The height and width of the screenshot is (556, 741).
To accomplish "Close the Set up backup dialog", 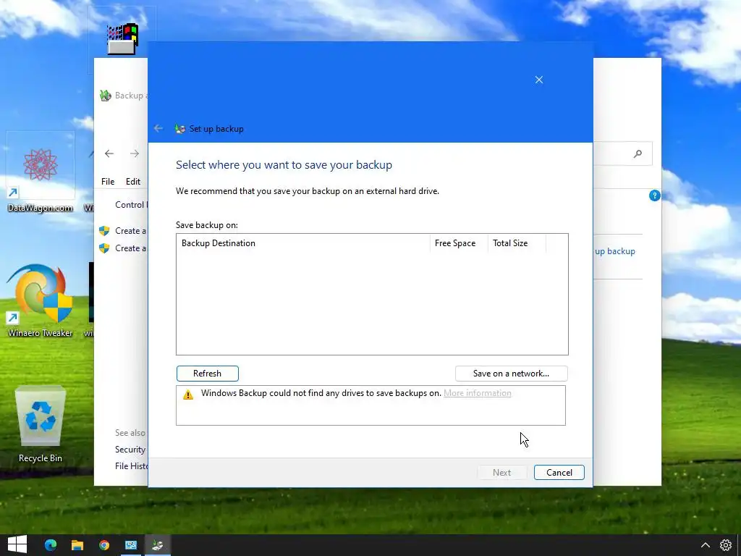I will (538, 80).
